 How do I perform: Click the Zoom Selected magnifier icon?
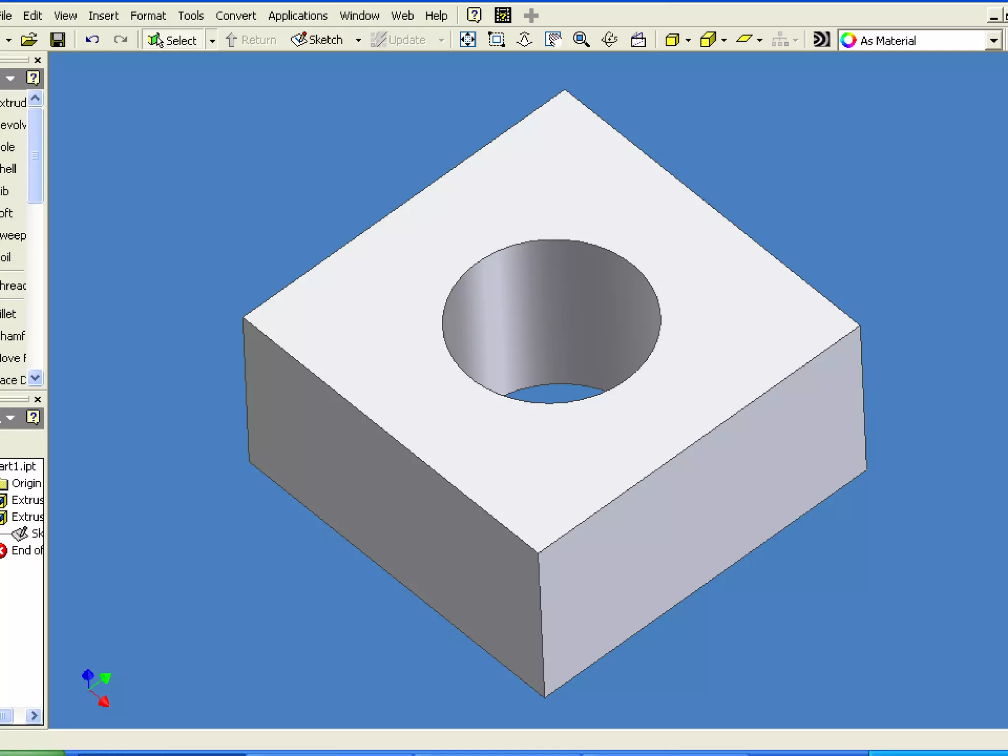point(581,40)
